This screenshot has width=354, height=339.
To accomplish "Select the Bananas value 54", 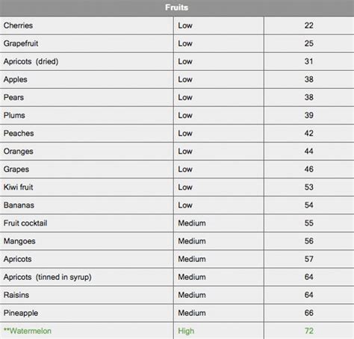I will click(309, 205).
